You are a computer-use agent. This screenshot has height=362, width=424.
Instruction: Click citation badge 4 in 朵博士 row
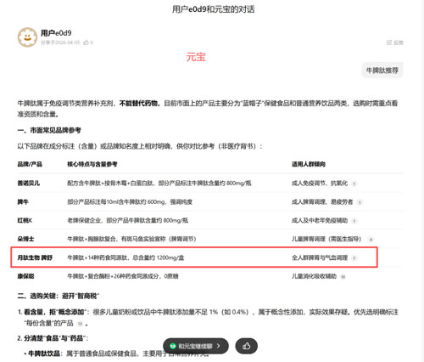pos(371,240)
